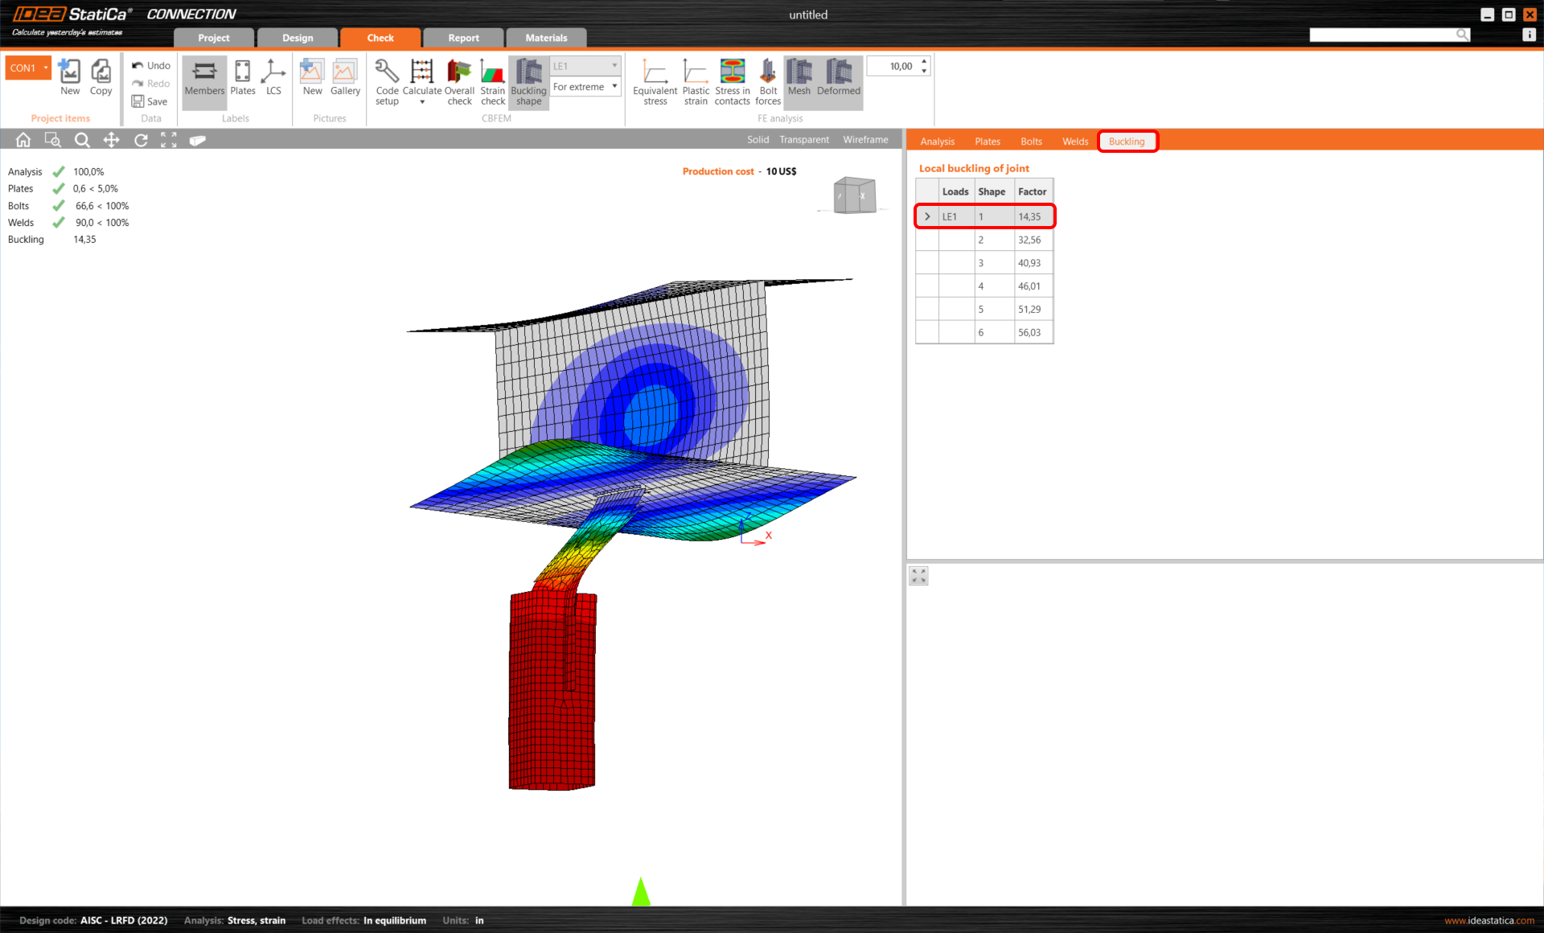Run Calculate in the CBFEM group

pyautogui.click(x=422, y=80)
